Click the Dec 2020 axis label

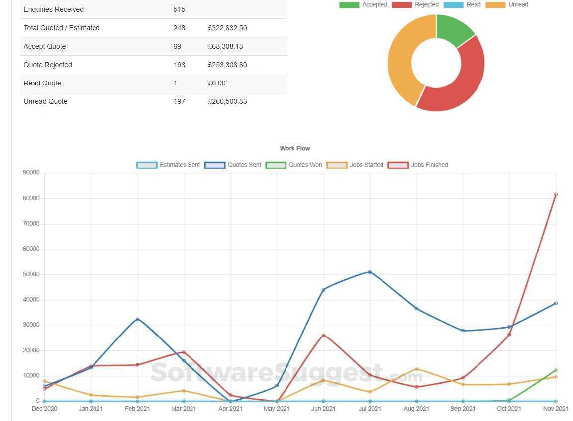44,408
